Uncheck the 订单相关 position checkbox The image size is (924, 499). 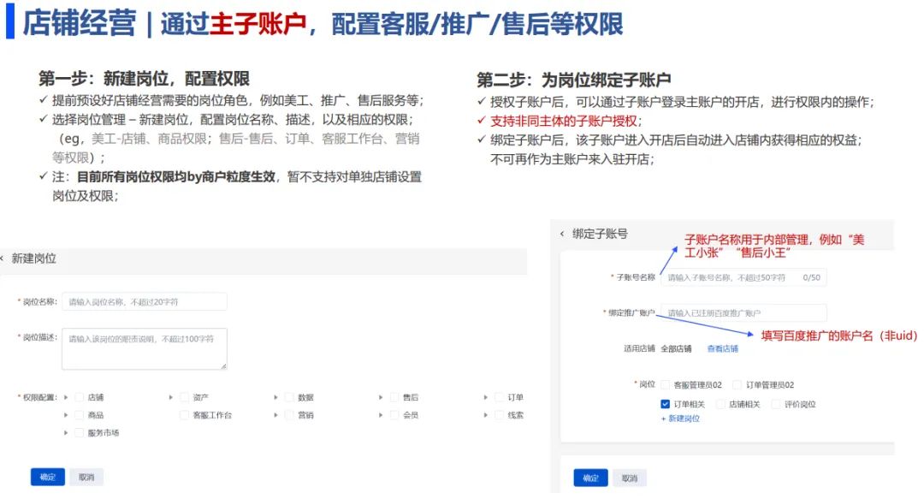pos(665,404)
